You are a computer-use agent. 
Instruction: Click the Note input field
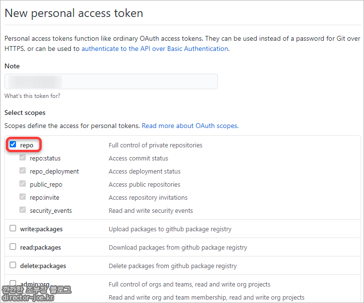111,81
